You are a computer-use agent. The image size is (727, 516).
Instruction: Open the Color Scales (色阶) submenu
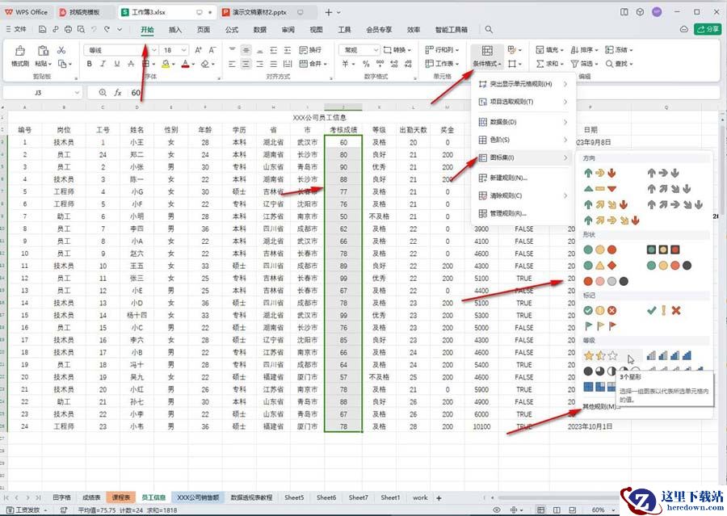click(x=523, y=140)
